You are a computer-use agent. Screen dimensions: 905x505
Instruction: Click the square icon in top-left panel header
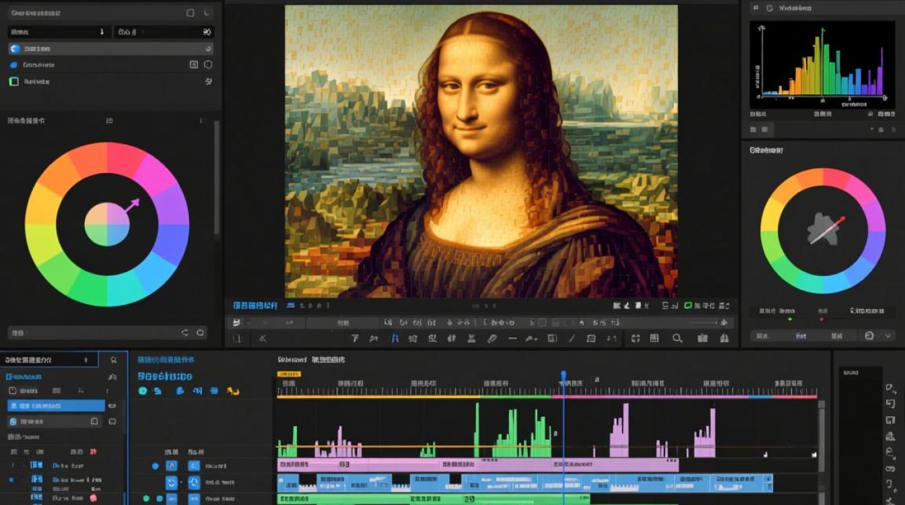click(191, 13)
